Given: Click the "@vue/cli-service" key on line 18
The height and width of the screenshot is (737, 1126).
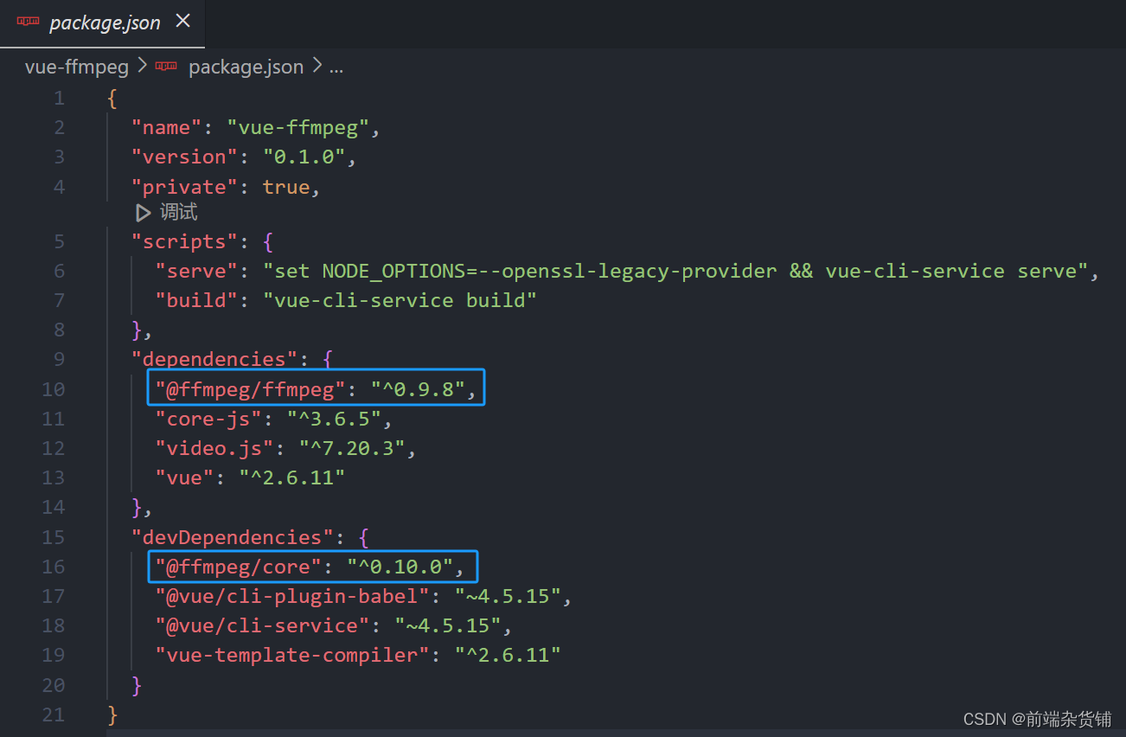Looking at the screenshot, I should (x=262, y=625).
